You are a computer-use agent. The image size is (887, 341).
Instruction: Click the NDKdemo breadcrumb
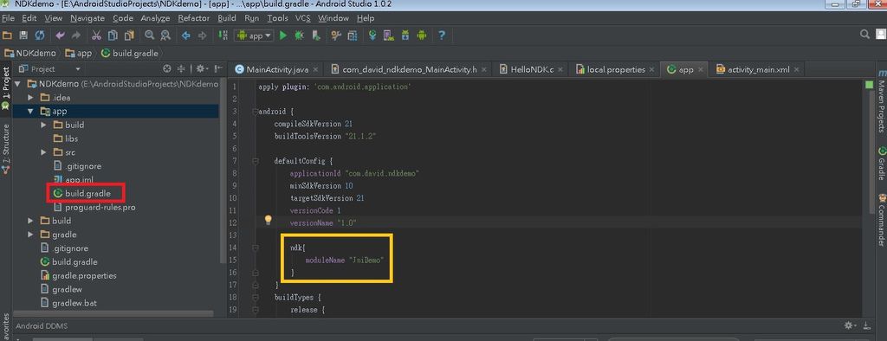[x=30, y=53]
